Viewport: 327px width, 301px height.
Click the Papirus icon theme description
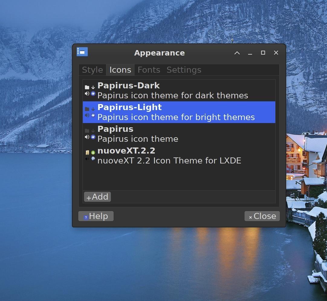click(138, 139)
